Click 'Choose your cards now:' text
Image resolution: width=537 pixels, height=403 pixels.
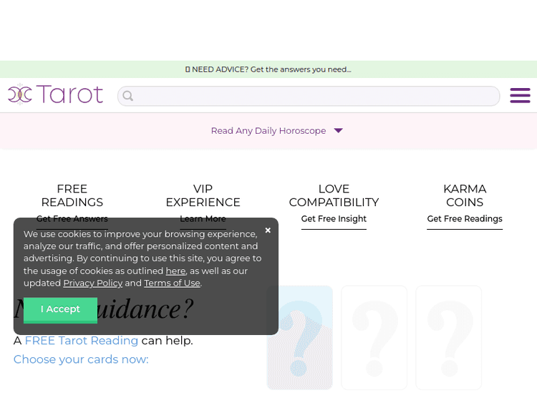click(81, 359)
